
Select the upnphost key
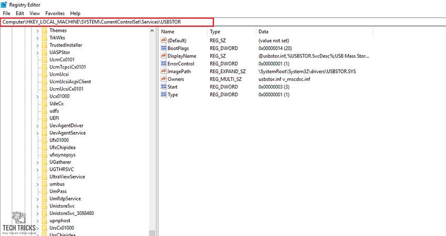click(60, 220)
